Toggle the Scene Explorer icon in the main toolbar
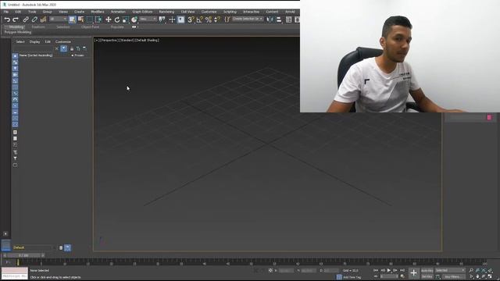 288,20
